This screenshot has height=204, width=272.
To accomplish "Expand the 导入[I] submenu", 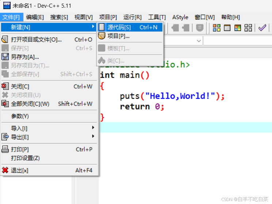I will pyautogui.click(x=49, y=129).
